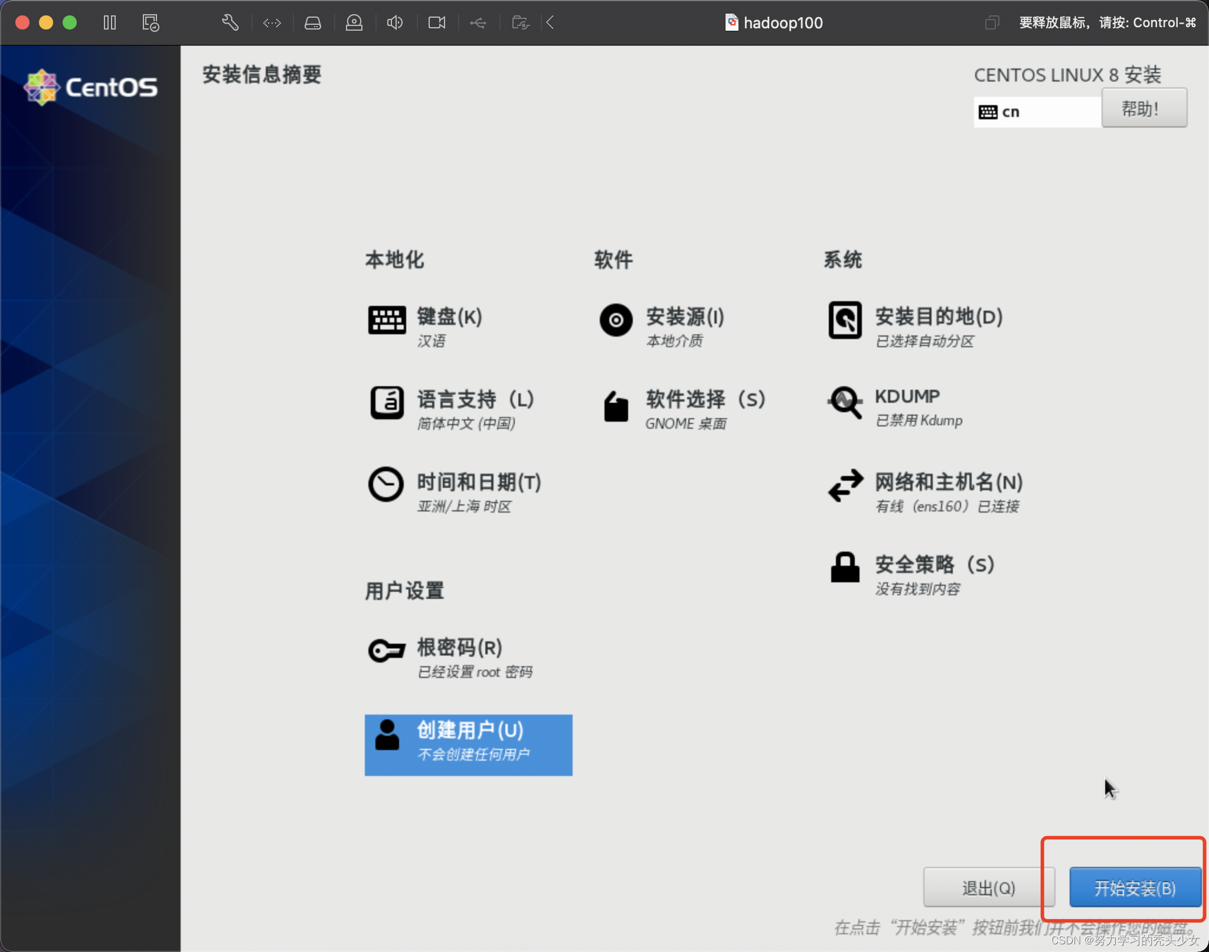
Task: Open 安装目的地(D) installation destination
Action: 939,317
